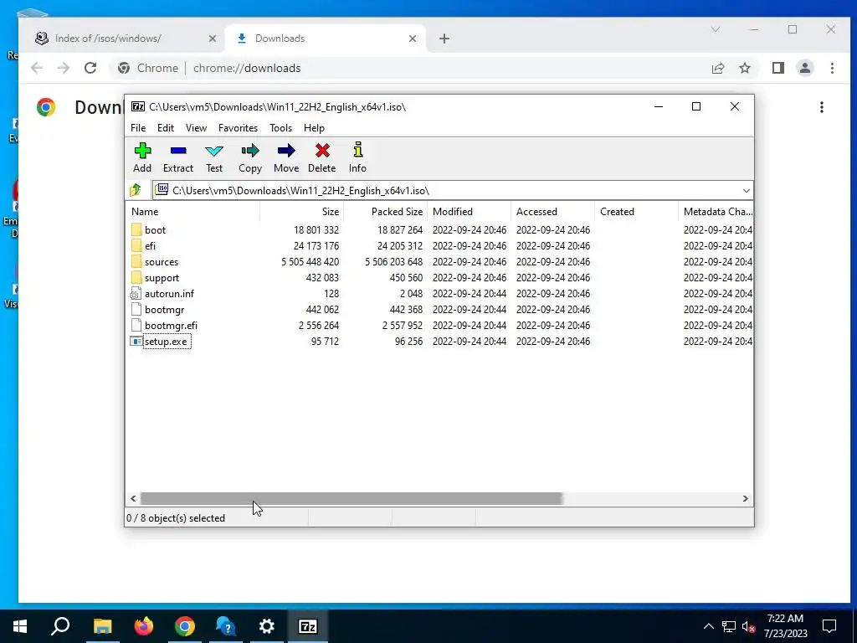The image size is (857, 643).
Task: Click the 7z icon in the title bar
Action: [138, 106]
